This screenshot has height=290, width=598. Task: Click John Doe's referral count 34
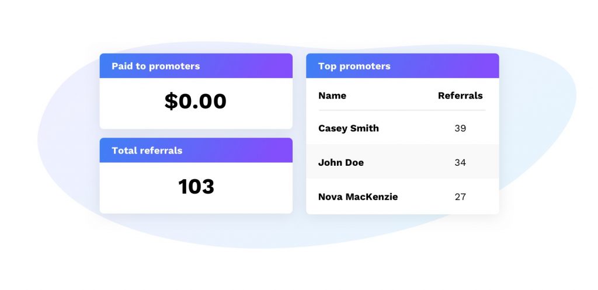tap(460, 162)
